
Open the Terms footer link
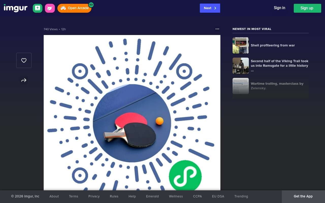(74, 196)
